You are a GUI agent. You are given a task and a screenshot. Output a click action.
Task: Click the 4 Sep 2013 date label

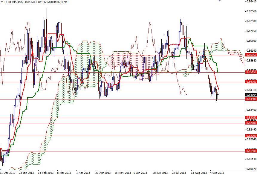click(x=217, y=173)
